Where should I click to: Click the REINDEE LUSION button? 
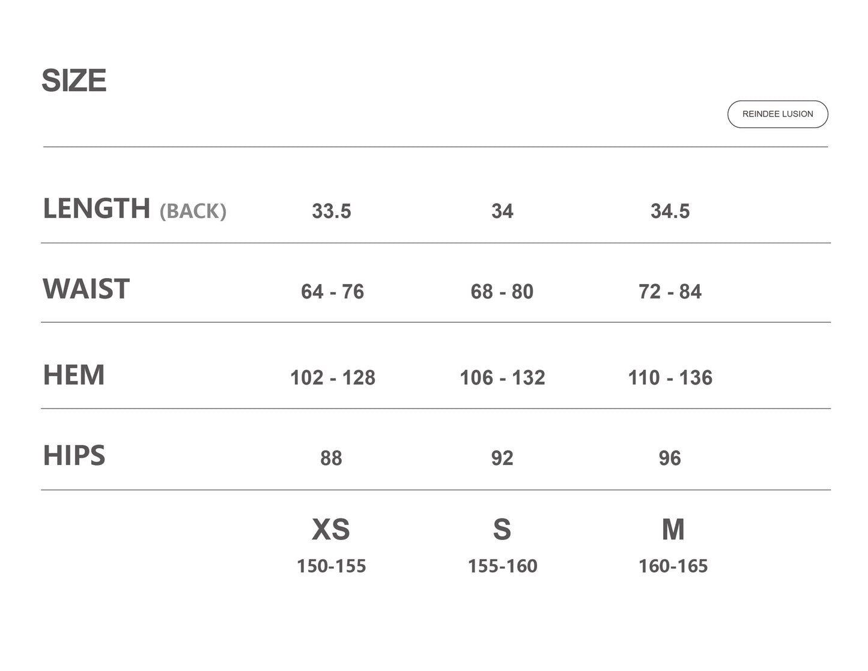click(x=777, y=114)
